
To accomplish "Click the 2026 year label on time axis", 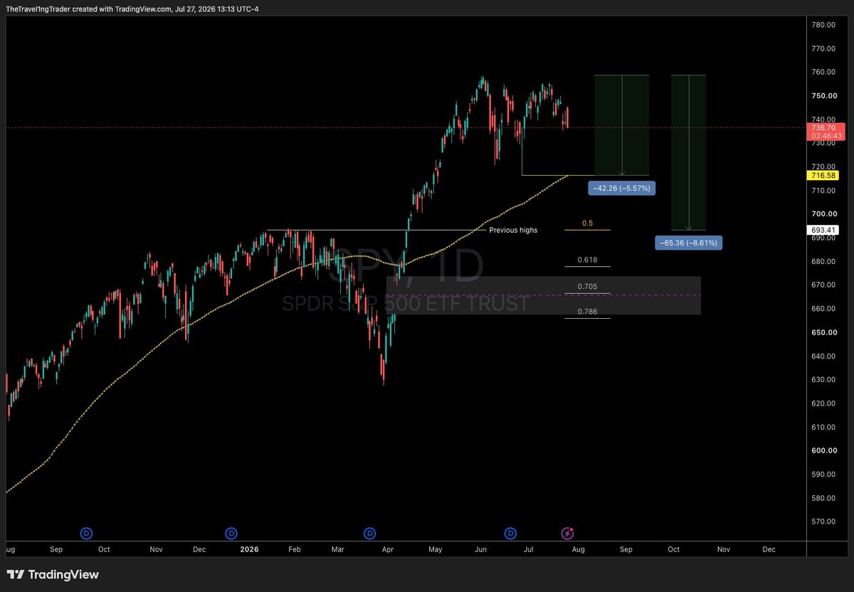I will (249, 549).
